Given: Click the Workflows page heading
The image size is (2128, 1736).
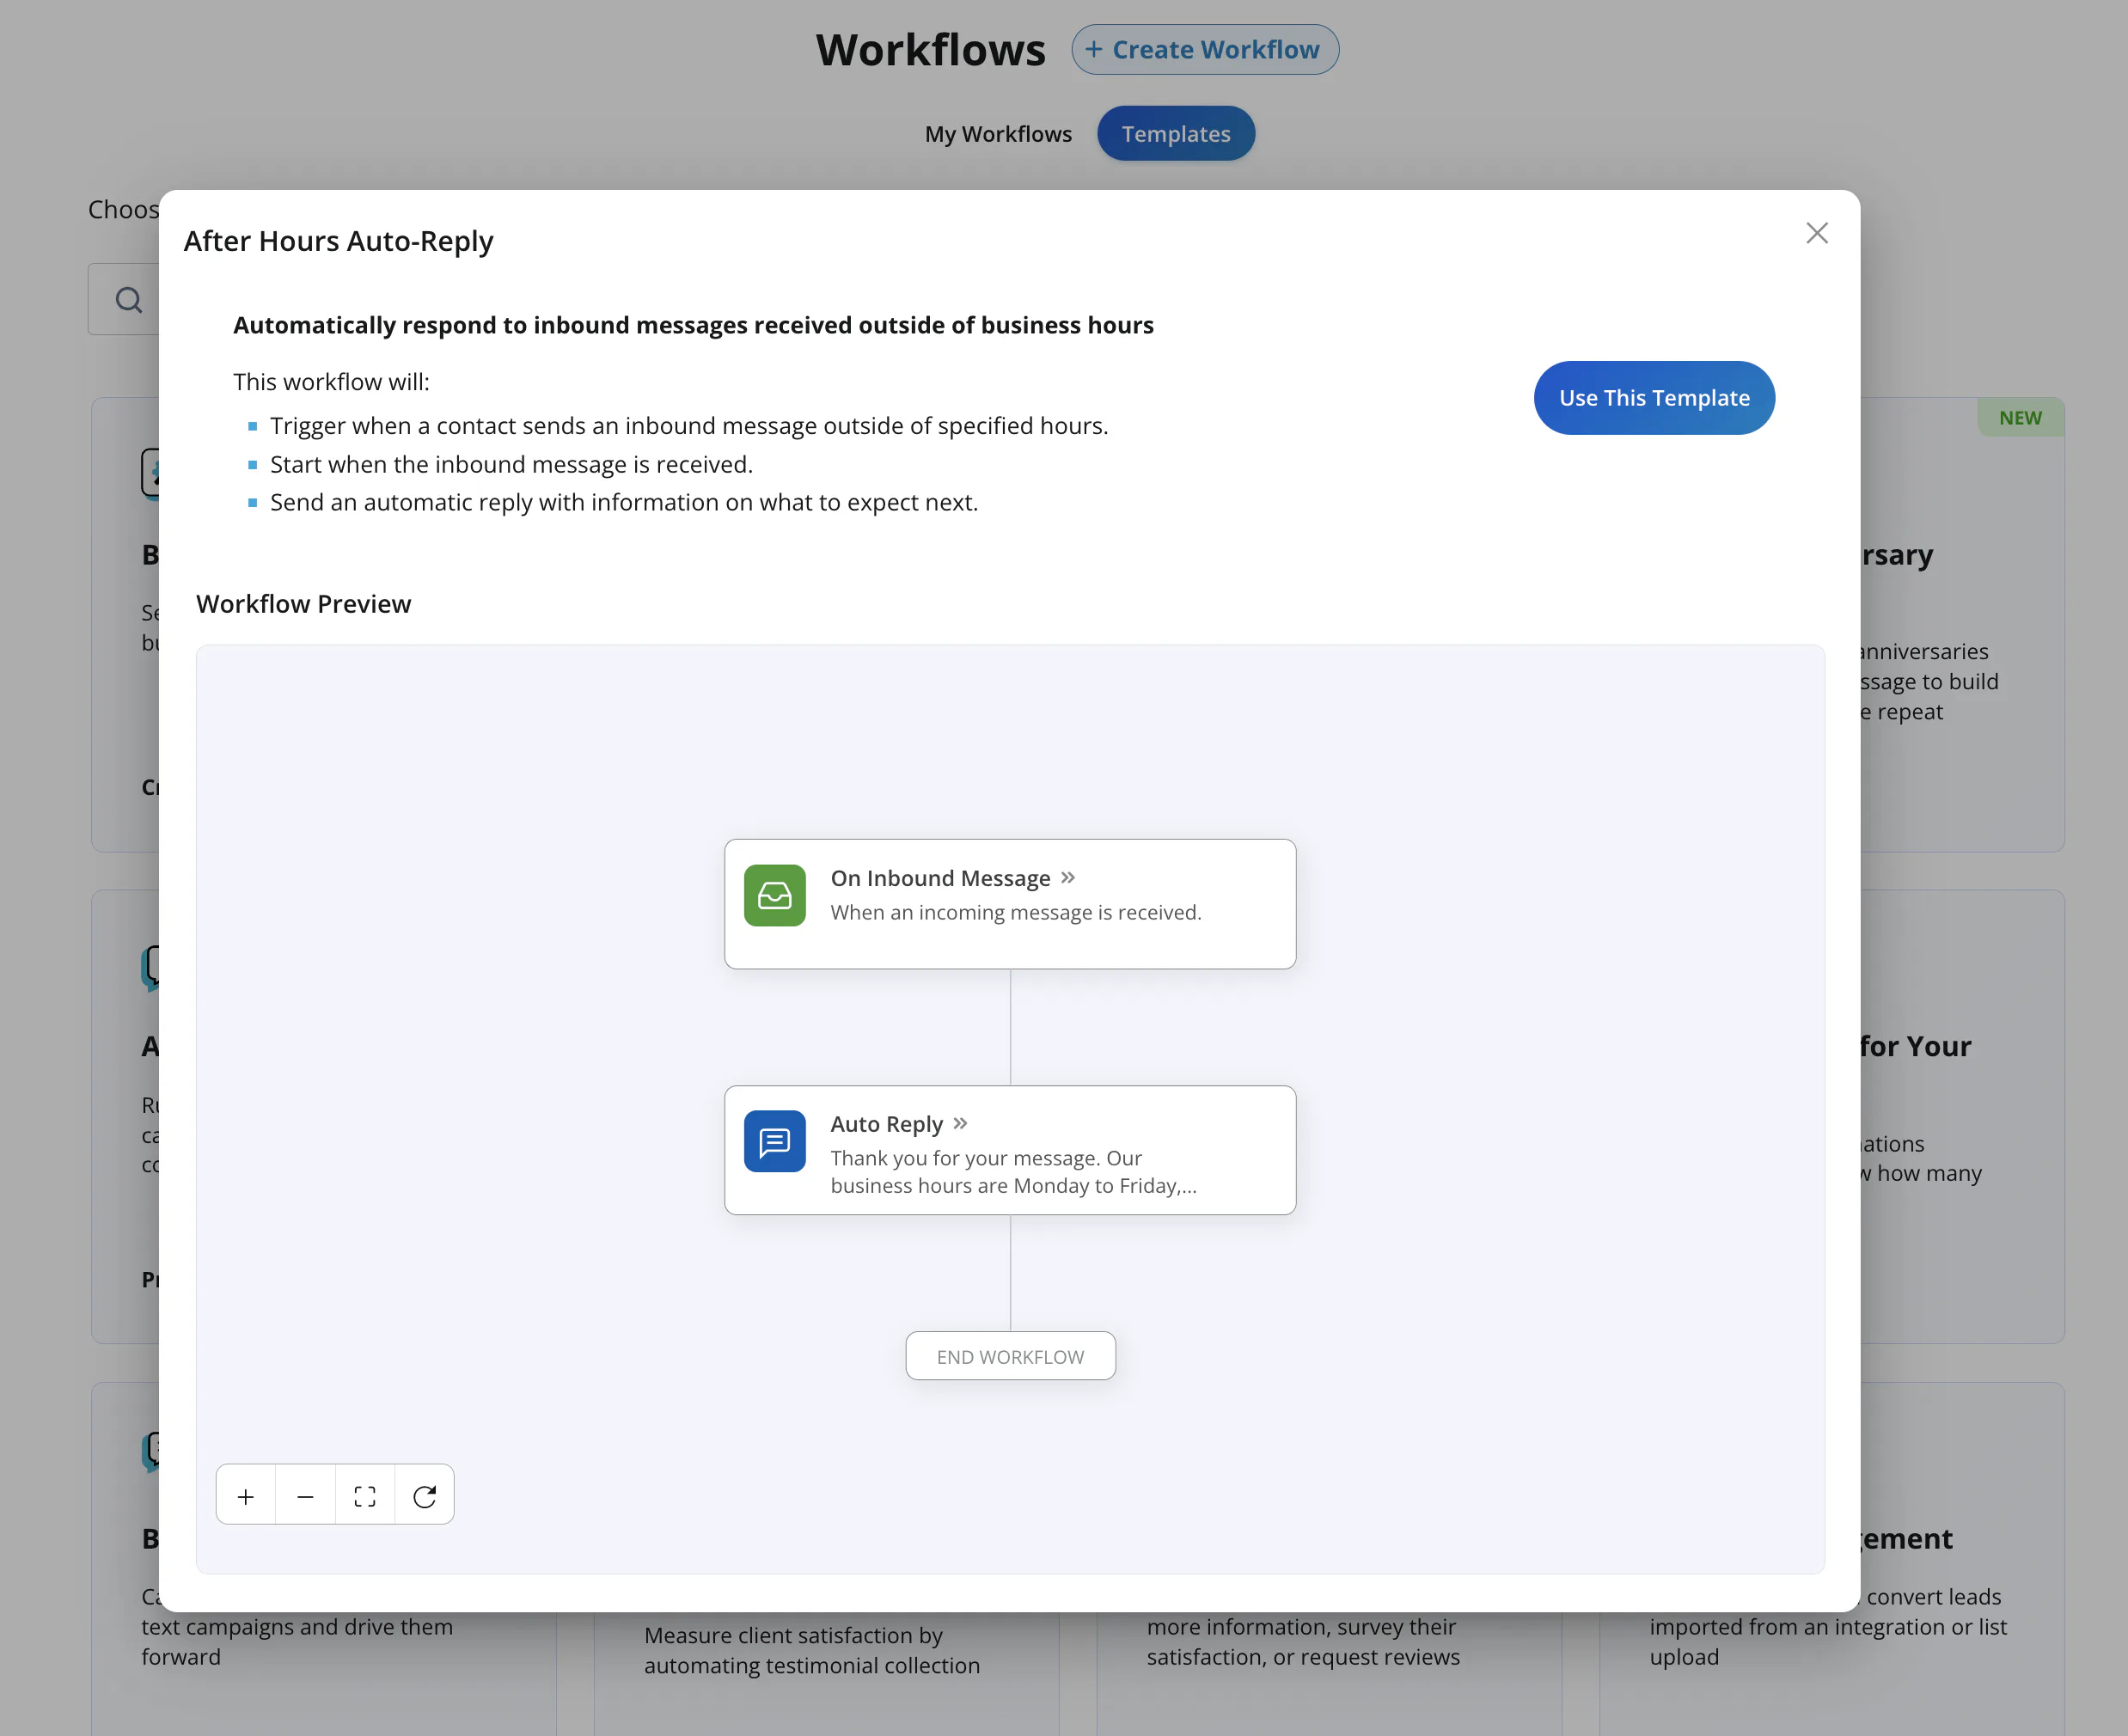Looking at the screenshot, I should coord(931,50).
